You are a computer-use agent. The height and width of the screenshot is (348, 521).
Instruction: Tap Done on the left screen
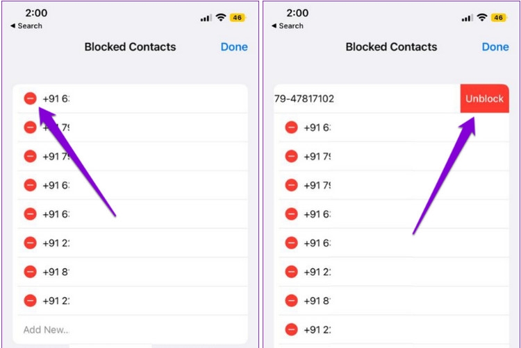[x=234, y=47]
